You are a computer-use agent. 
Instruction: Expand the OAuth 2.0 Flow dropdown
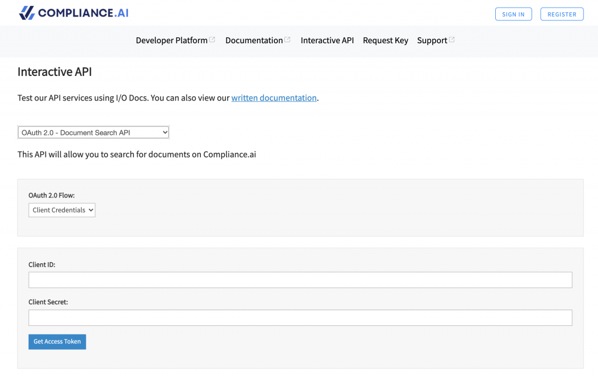[62, 210]
